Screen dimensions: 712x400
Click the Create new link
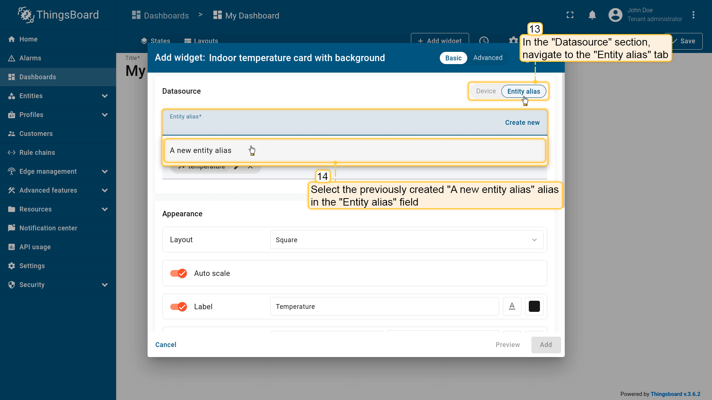pyautogui.click(x=522, y=123)
